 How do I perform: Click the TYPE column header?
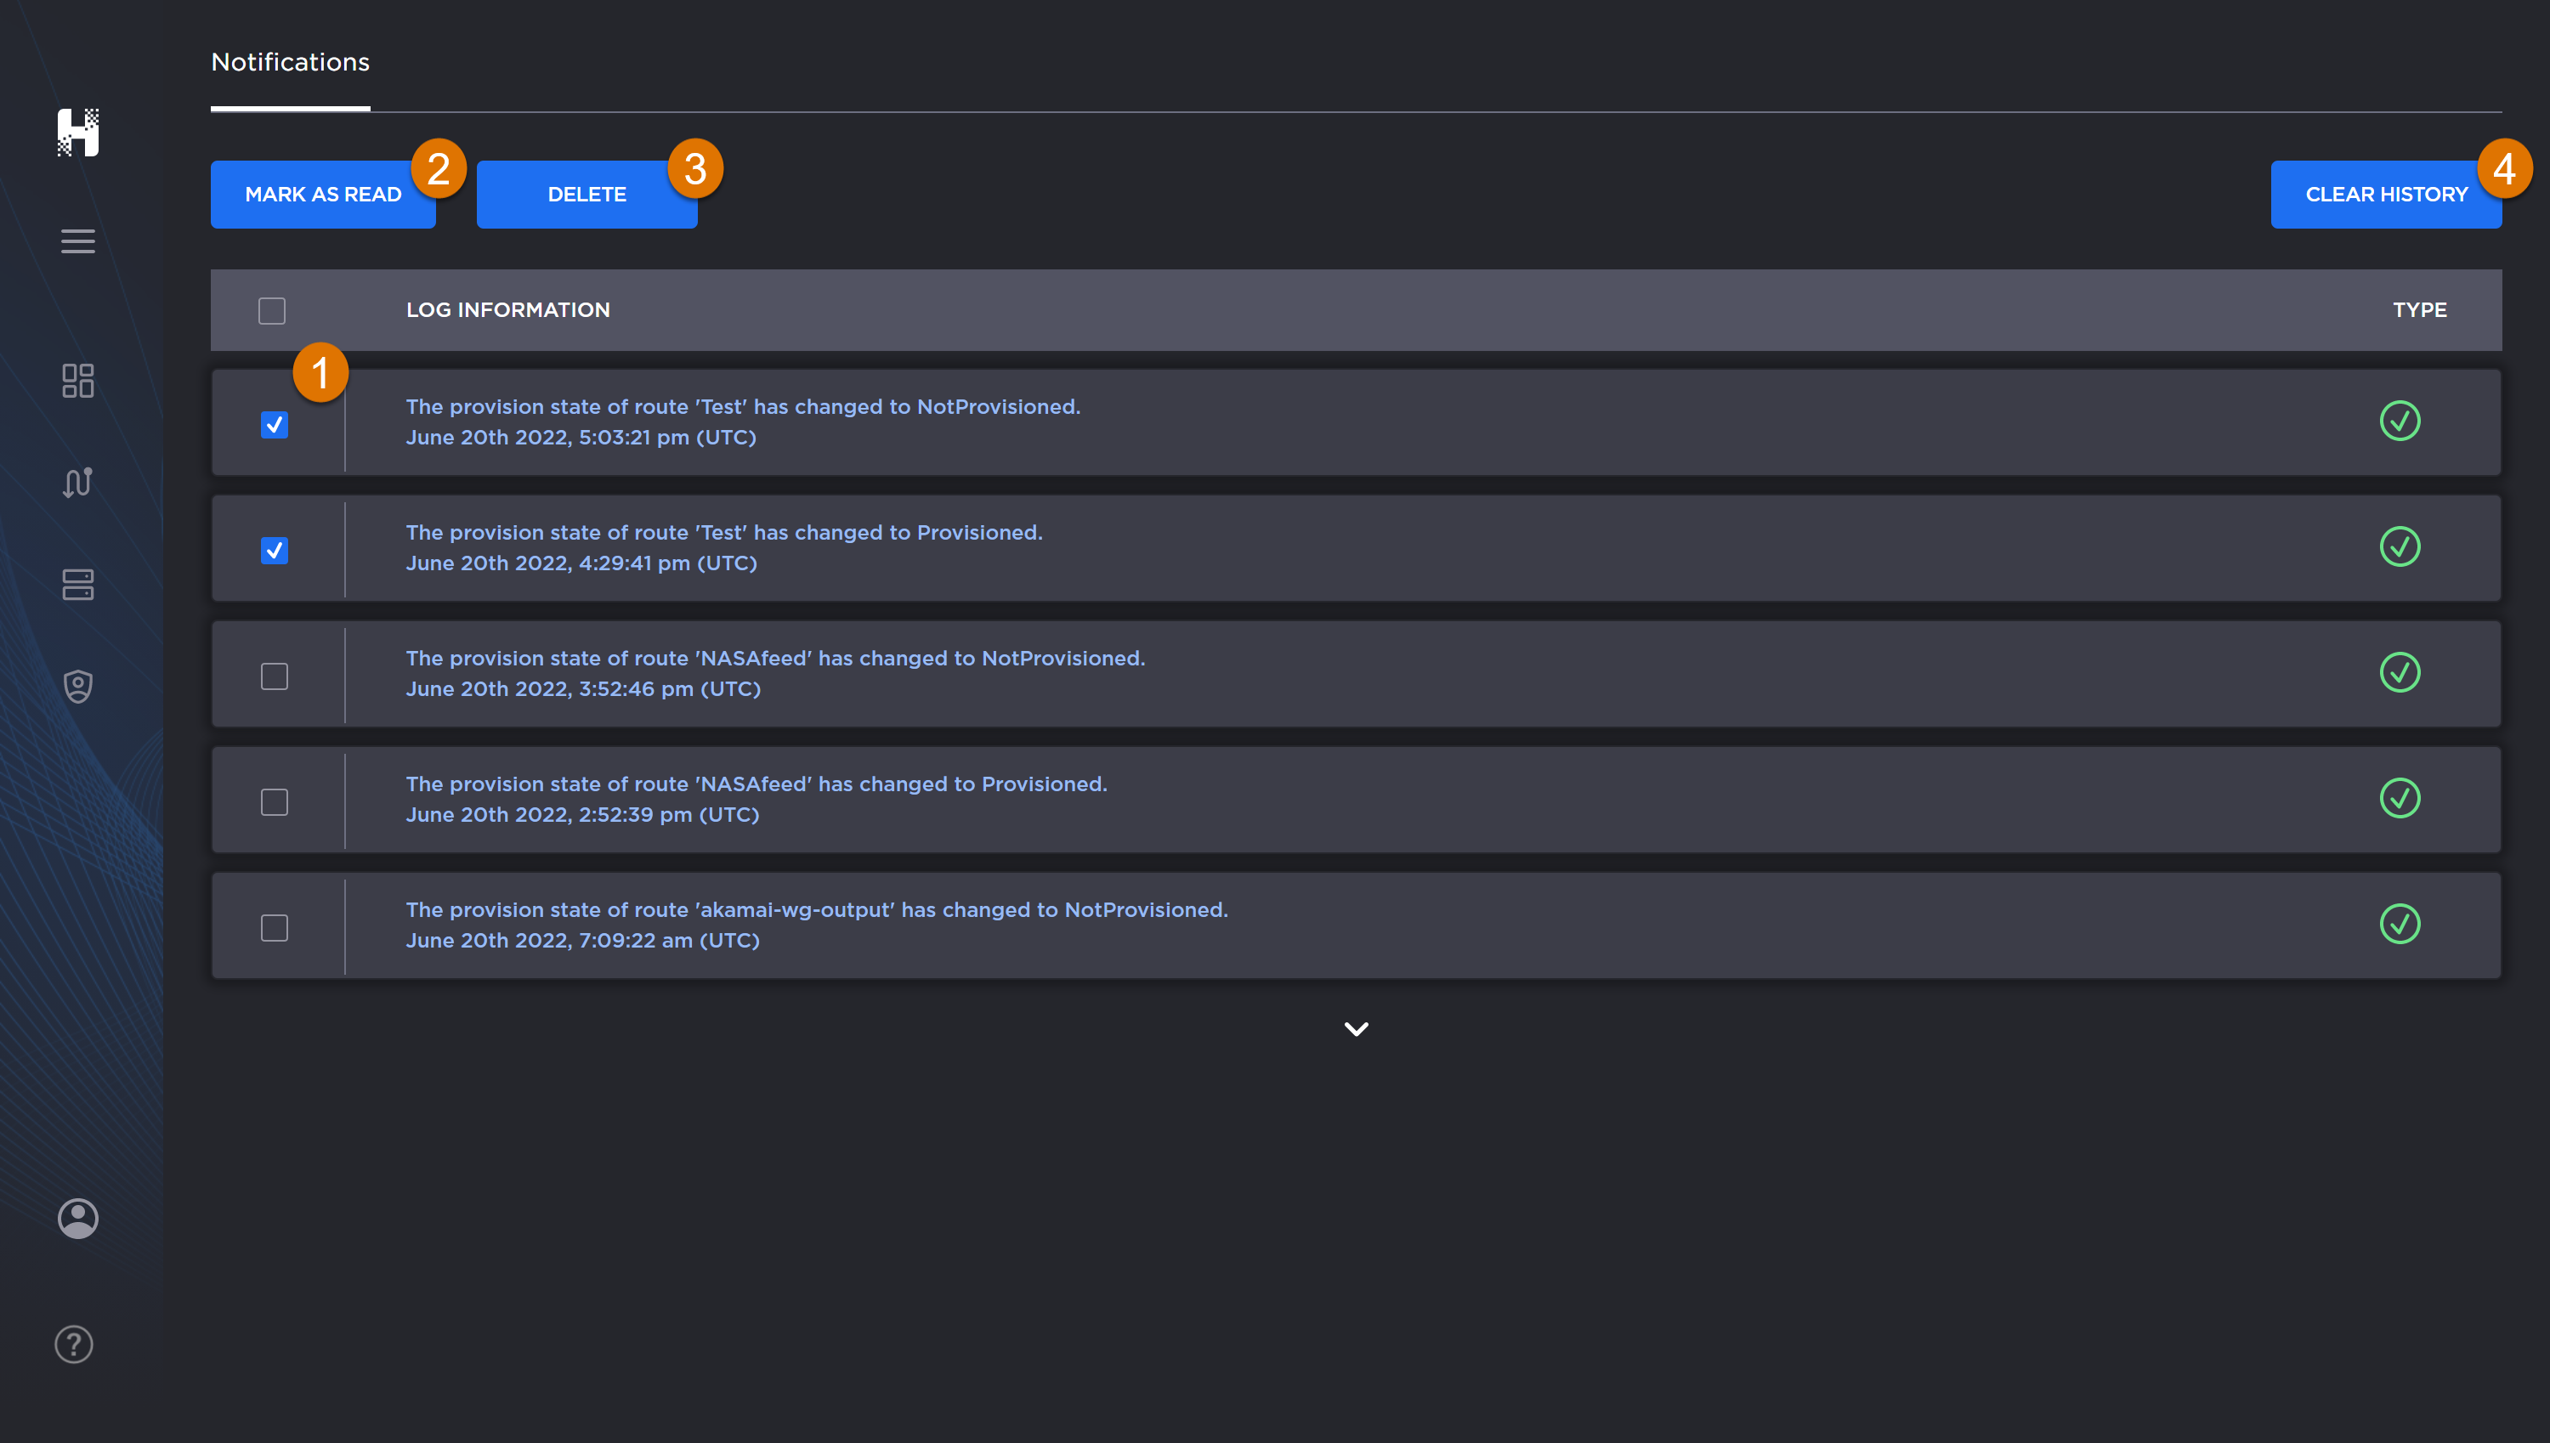(2418, 310)
